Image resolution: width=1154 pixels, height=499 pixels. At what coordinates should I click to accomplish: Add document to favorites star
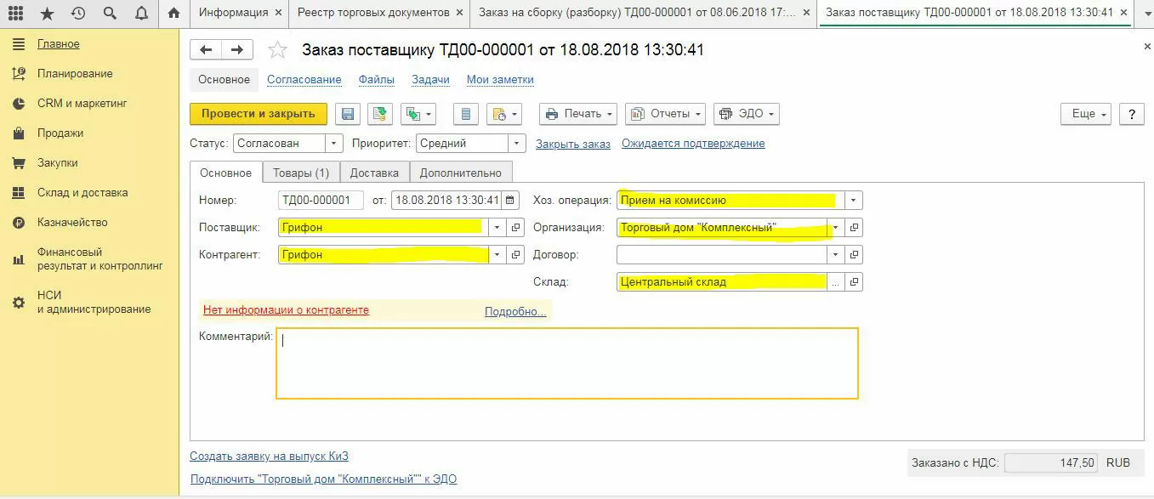(277, 50)
